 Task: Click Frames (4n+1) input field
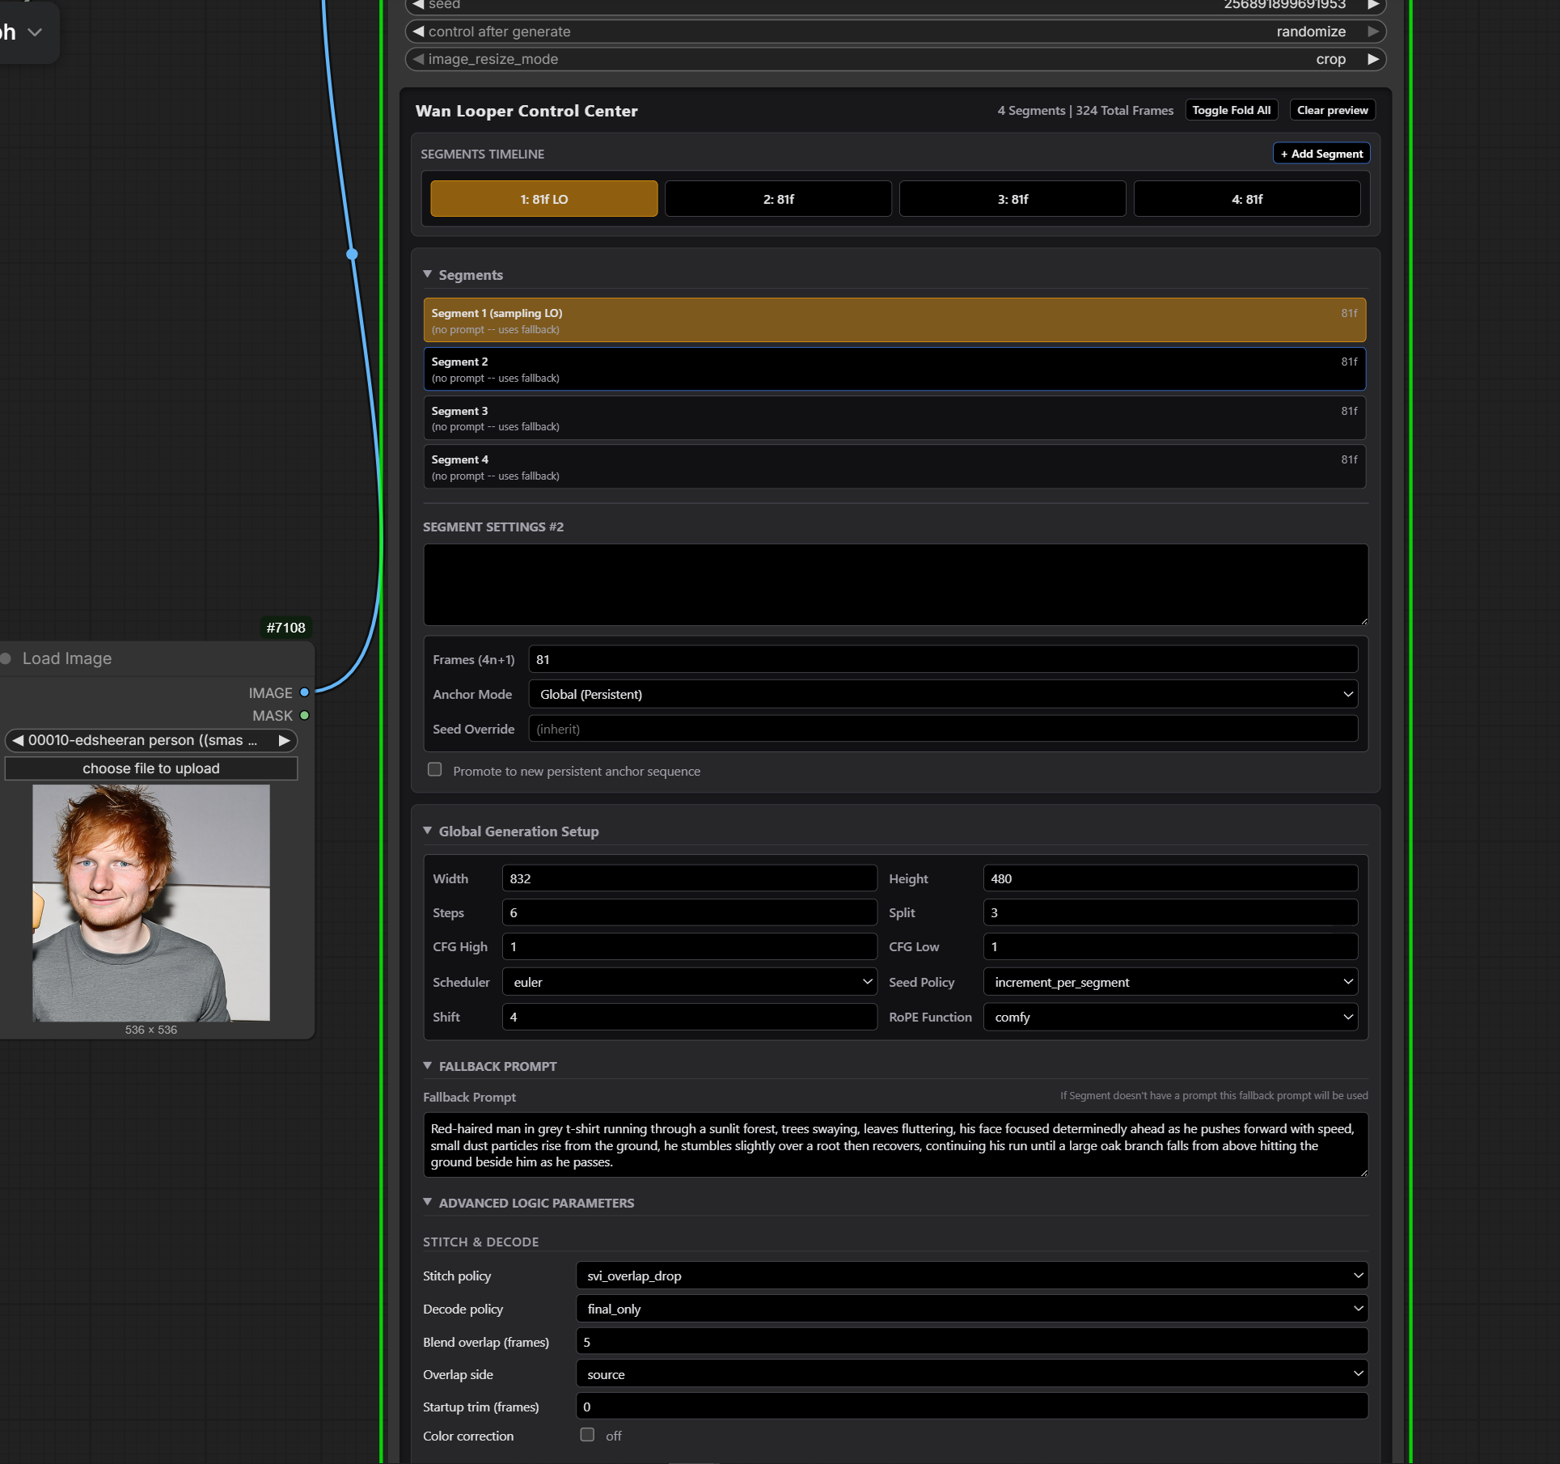(943, 659)
